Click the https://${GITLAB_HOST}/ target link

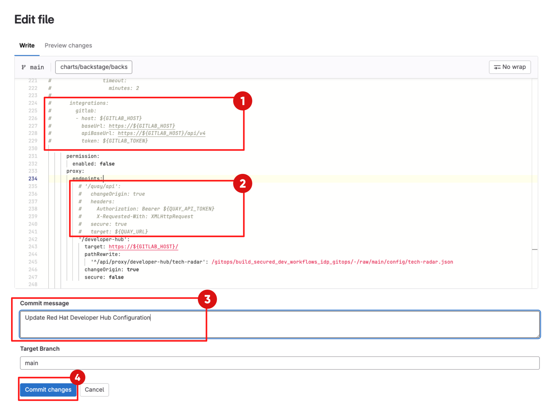143,246
